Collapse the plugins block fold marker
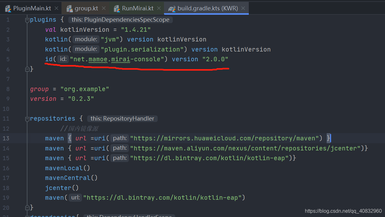This screenshot has height=217, width=385. [x=27, y=20]
